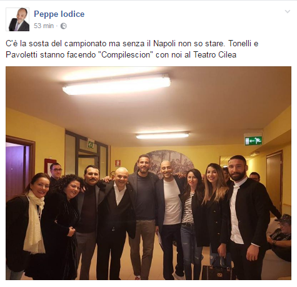Viewport: 297px width, 287px height.
Task: Click the wooden door on the right wall
Action: pos(274,180)
